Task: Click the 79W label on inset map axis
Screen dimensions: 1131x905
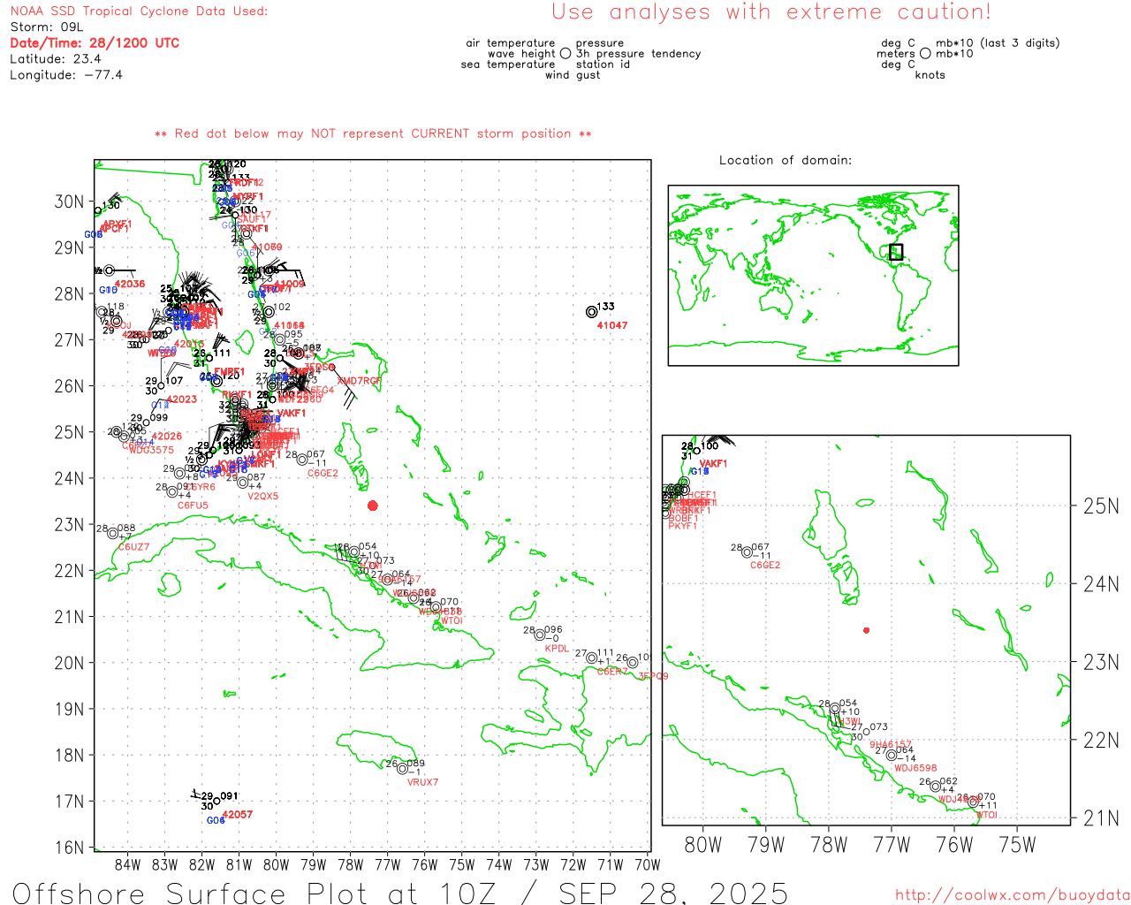Action: pos(766,845)
